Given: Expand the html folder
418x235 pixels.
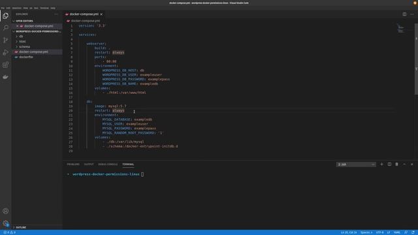Looking at the screenshot, I should pyautogui.click(x=22, y=42).
